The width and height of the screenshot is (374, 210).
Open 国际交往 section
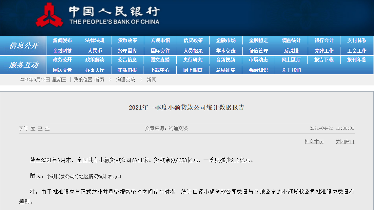pyautogui.click(x=160, y=51)
